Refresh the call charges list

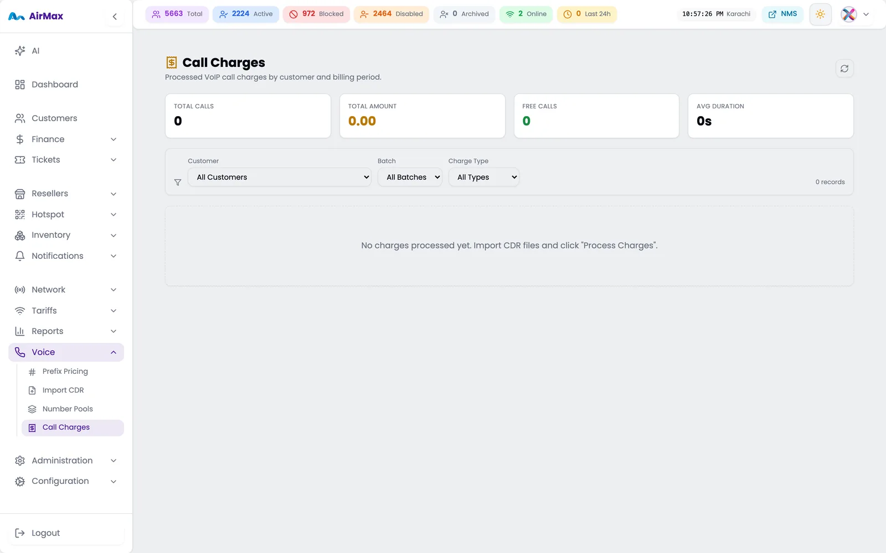point(844,69)
